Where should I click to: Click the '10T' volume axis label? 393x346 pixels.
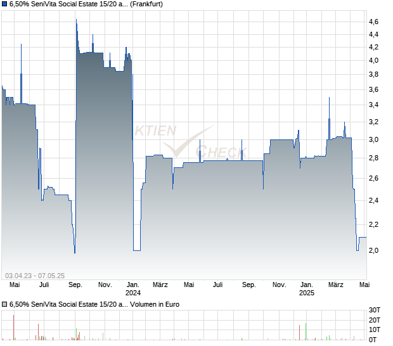[x=375, y=330]
